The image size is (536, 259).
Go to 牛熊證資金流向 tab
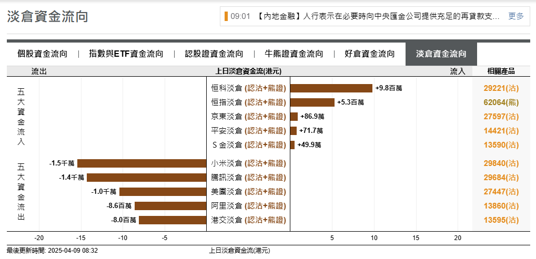[294, 54]
